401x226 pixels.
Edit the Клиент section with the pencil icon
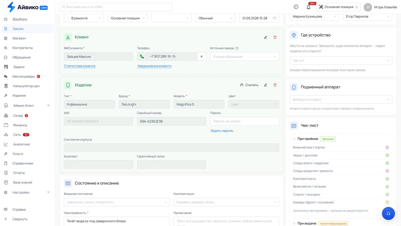click(265, 37)
